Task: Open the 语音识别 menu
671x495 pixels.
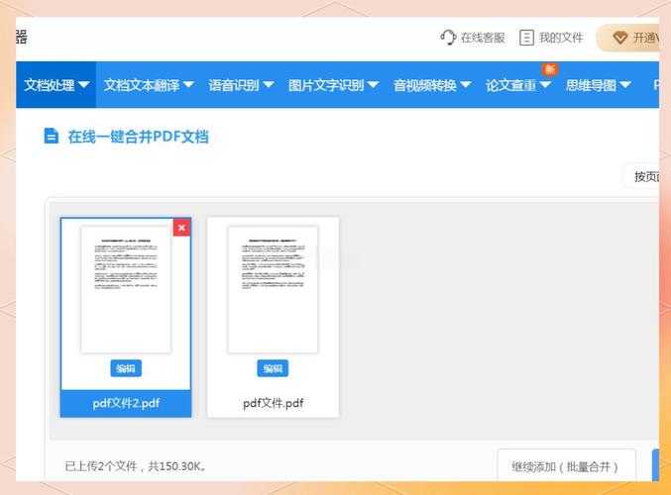Action: point(242,84)
